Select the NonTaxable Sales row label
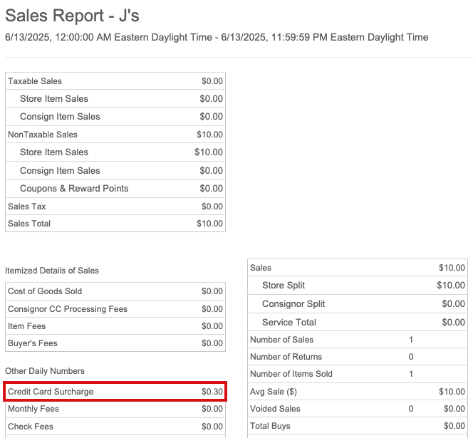 (x=43, y=135)
